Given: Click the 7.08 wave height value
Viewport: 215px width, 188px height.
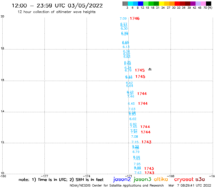Looking at the screenshot, I should 135,137.
